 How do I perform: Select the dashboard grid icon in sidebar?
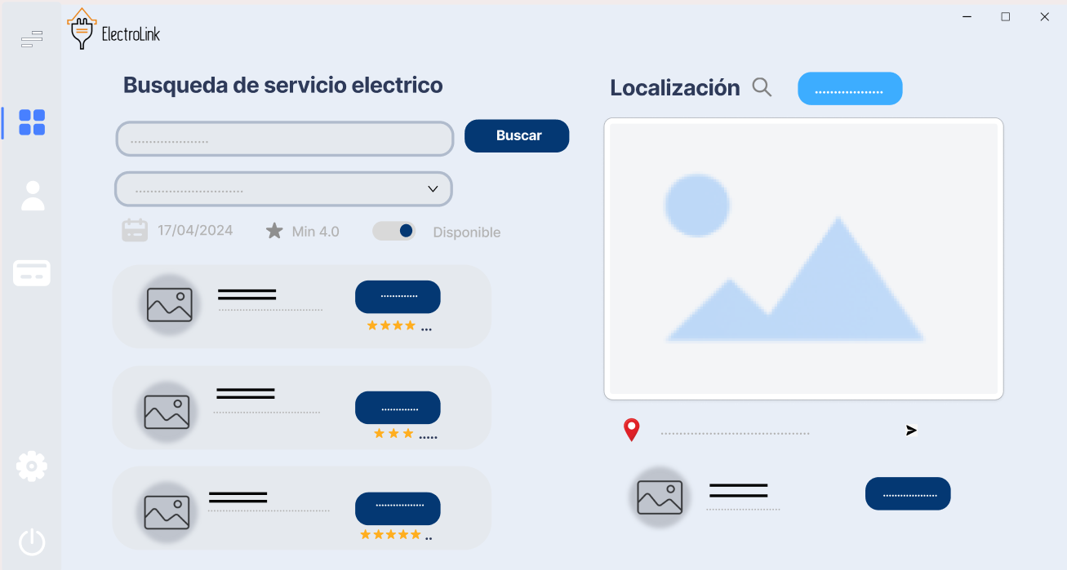[x=32, y=122]
